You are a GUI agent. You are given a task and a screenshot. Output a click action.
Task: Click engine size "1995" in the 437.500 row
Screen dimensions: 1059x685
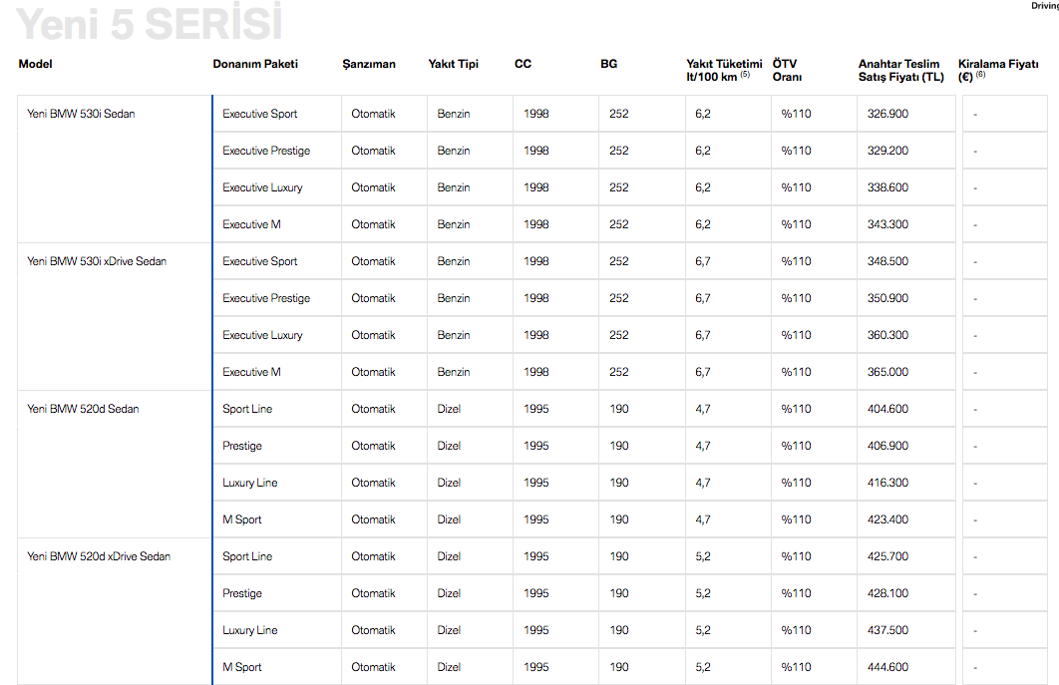(536, 630)
